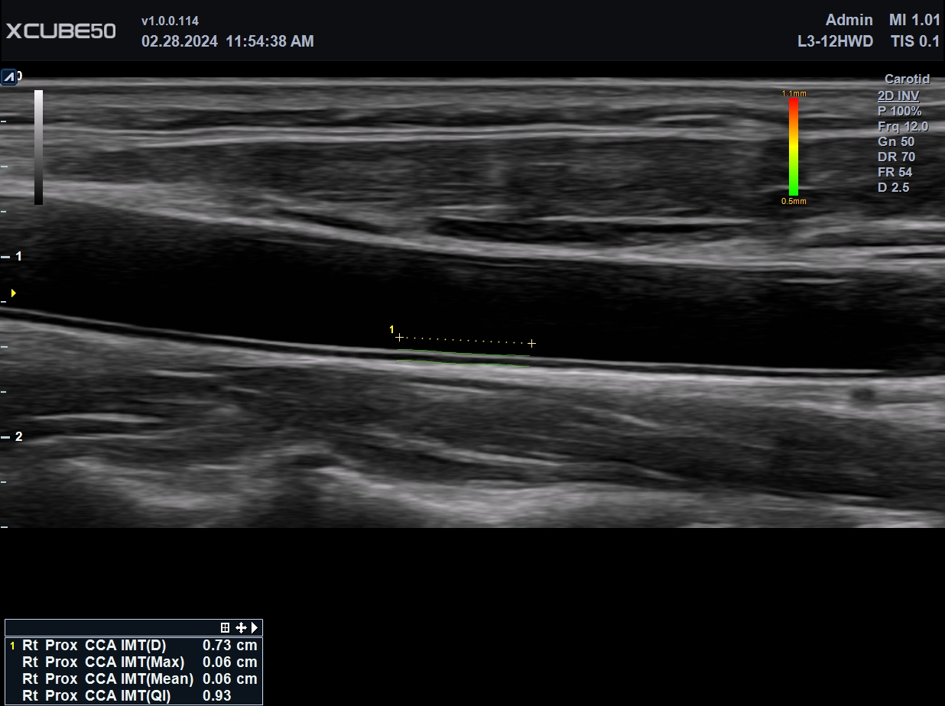Click the Admin user label

849,21
